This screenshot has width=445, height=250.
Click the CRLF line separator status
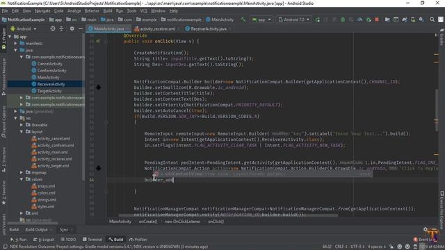341,247
